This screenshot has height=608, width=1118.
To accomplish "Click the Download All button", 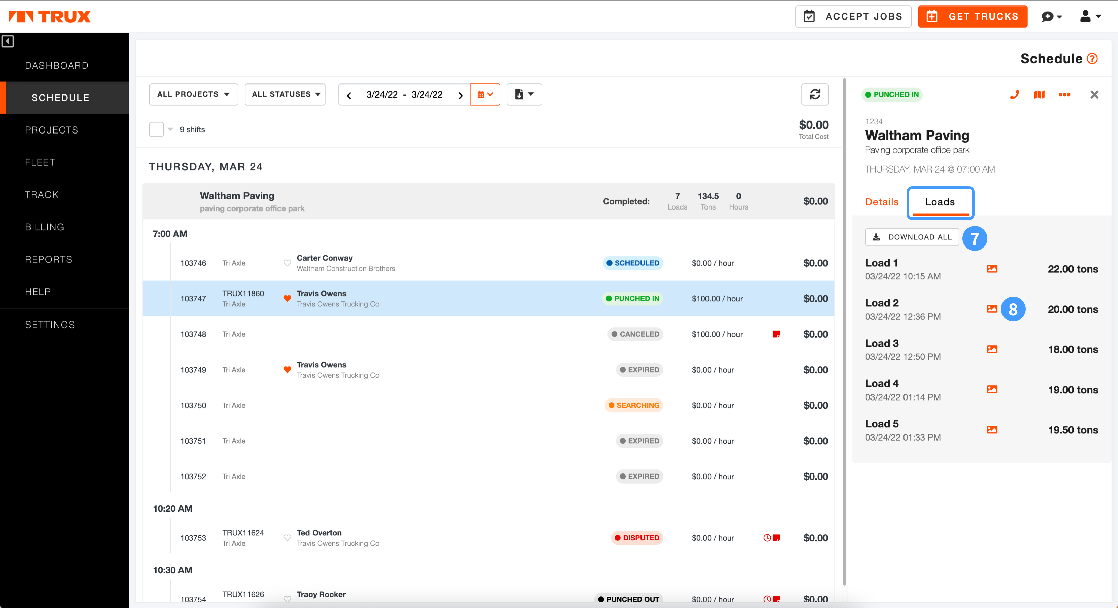I will [912, 237].
